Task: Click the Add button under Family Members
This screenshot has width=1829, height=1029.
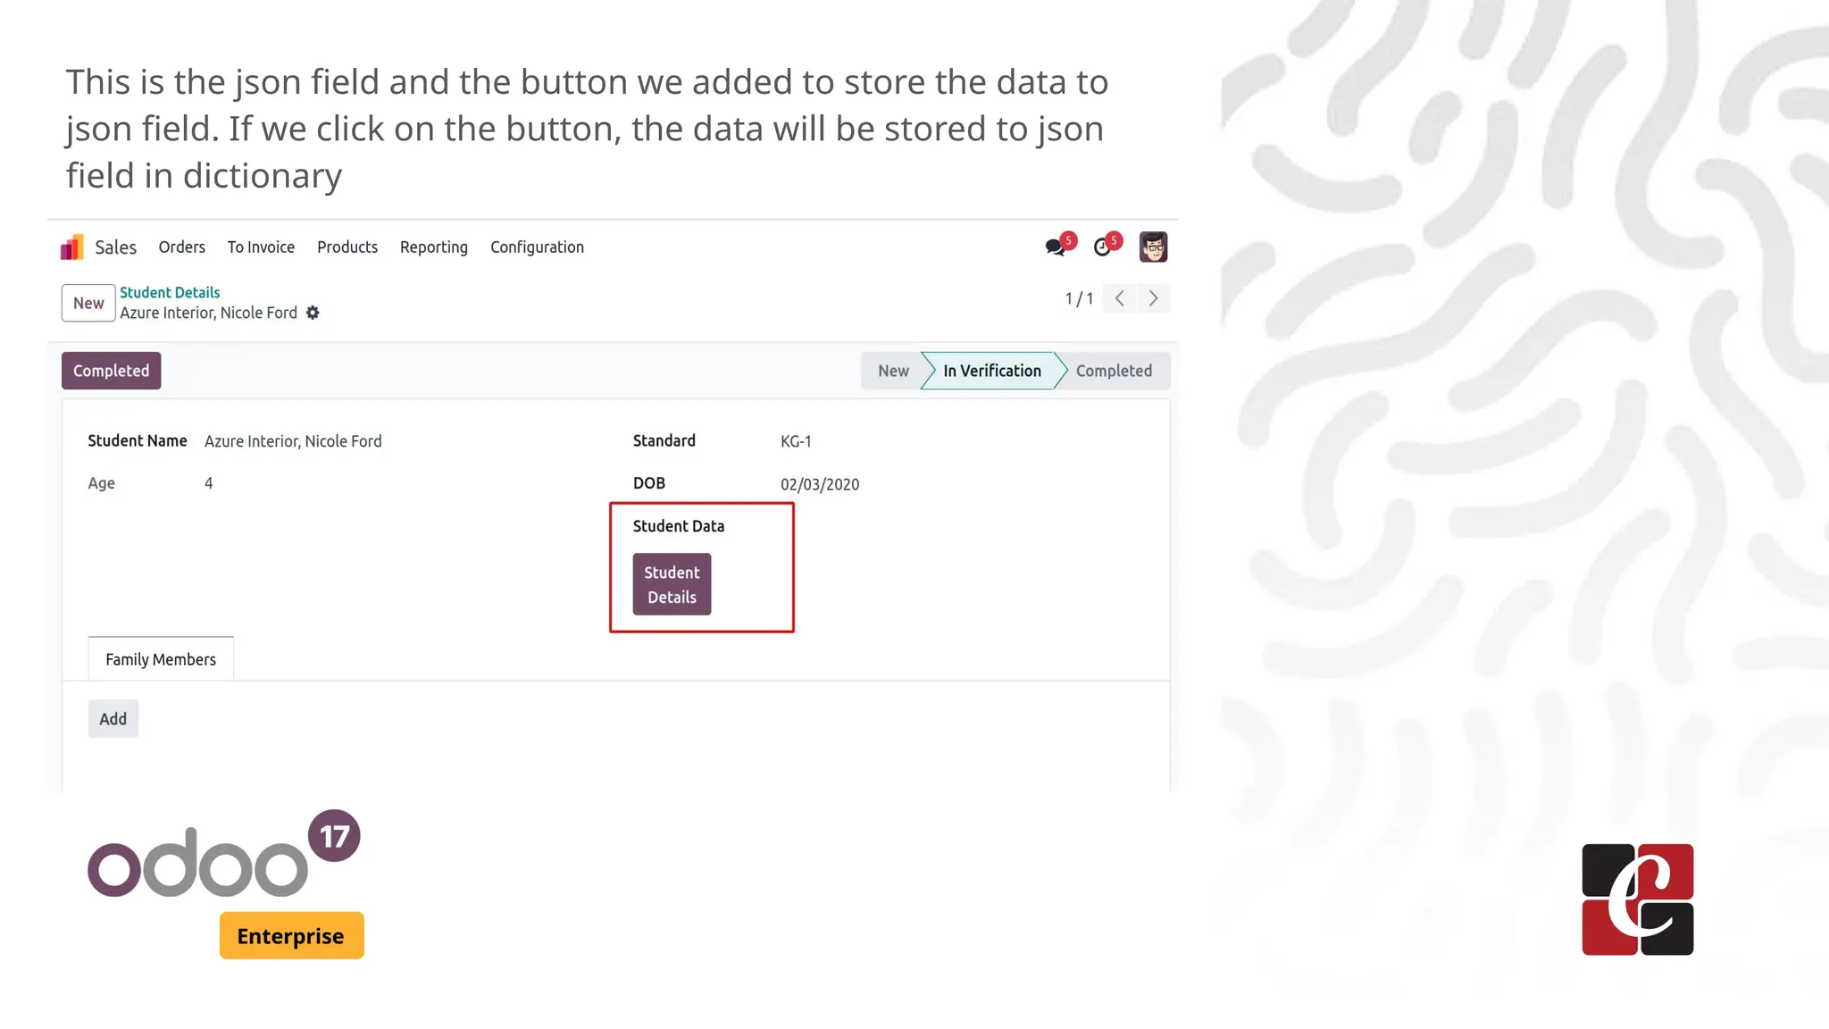Action: (x=113, y=719)
